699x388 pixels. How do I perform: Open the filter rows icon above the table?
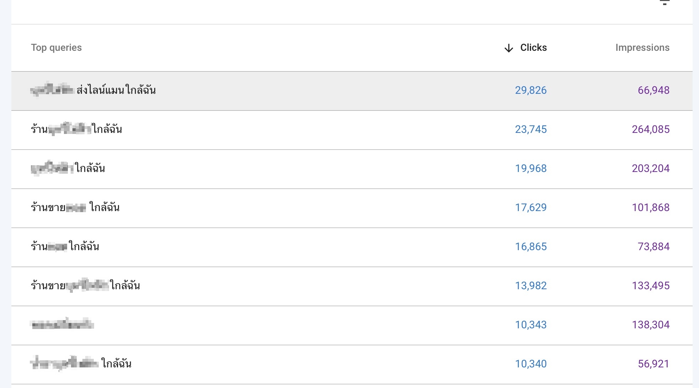click(x=665, y=2)
